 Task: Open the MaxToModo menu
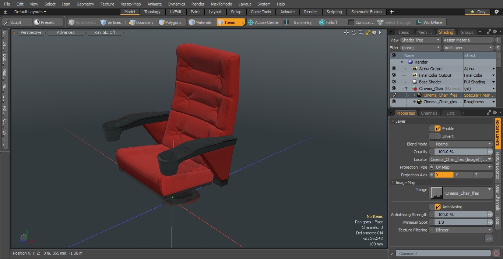221,4
